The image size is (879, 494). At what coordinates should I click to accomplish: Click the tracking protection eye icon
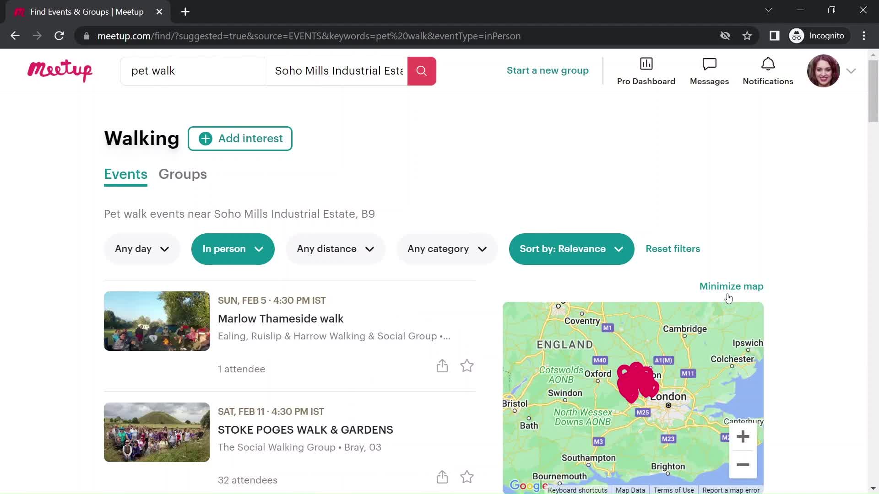pyautogui.click(x=725, y=36)
